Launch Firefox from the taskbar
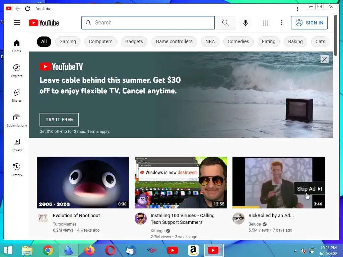Image resolution: width=343 pixels, height=257 pixels. click(89, 250)
